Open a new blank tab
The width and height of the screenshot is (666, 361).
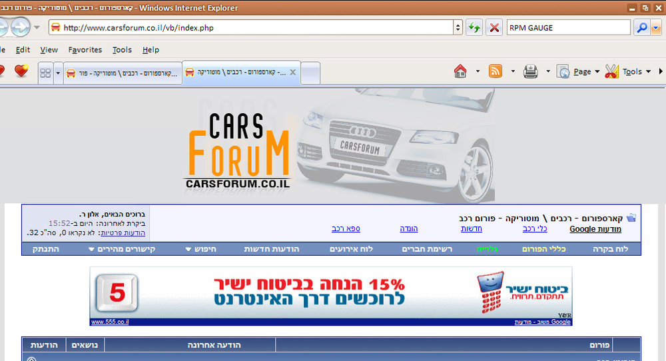(310, 73)
